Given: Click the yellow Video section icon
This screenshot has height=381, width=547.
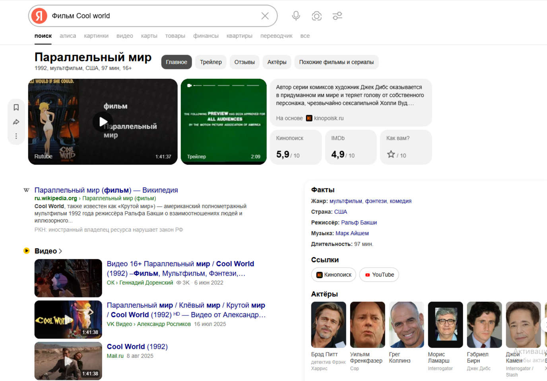Looking at the screenshot, I should click(x=27, y=251).
